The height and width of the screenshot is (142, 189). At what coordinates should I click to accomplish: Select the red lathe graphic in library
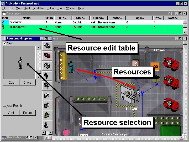click(47, 56)
